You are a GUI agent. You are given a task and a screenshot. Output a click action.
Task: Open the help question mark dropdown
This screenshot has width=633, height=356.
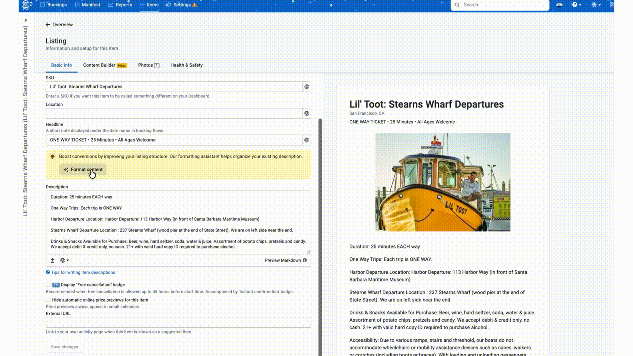coord(576,5)
